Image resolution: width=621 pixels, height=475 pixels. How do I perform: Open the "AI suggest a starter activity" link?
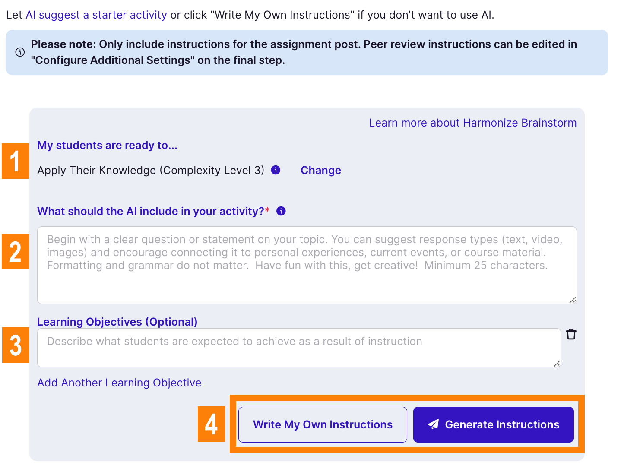coord(96,15)
